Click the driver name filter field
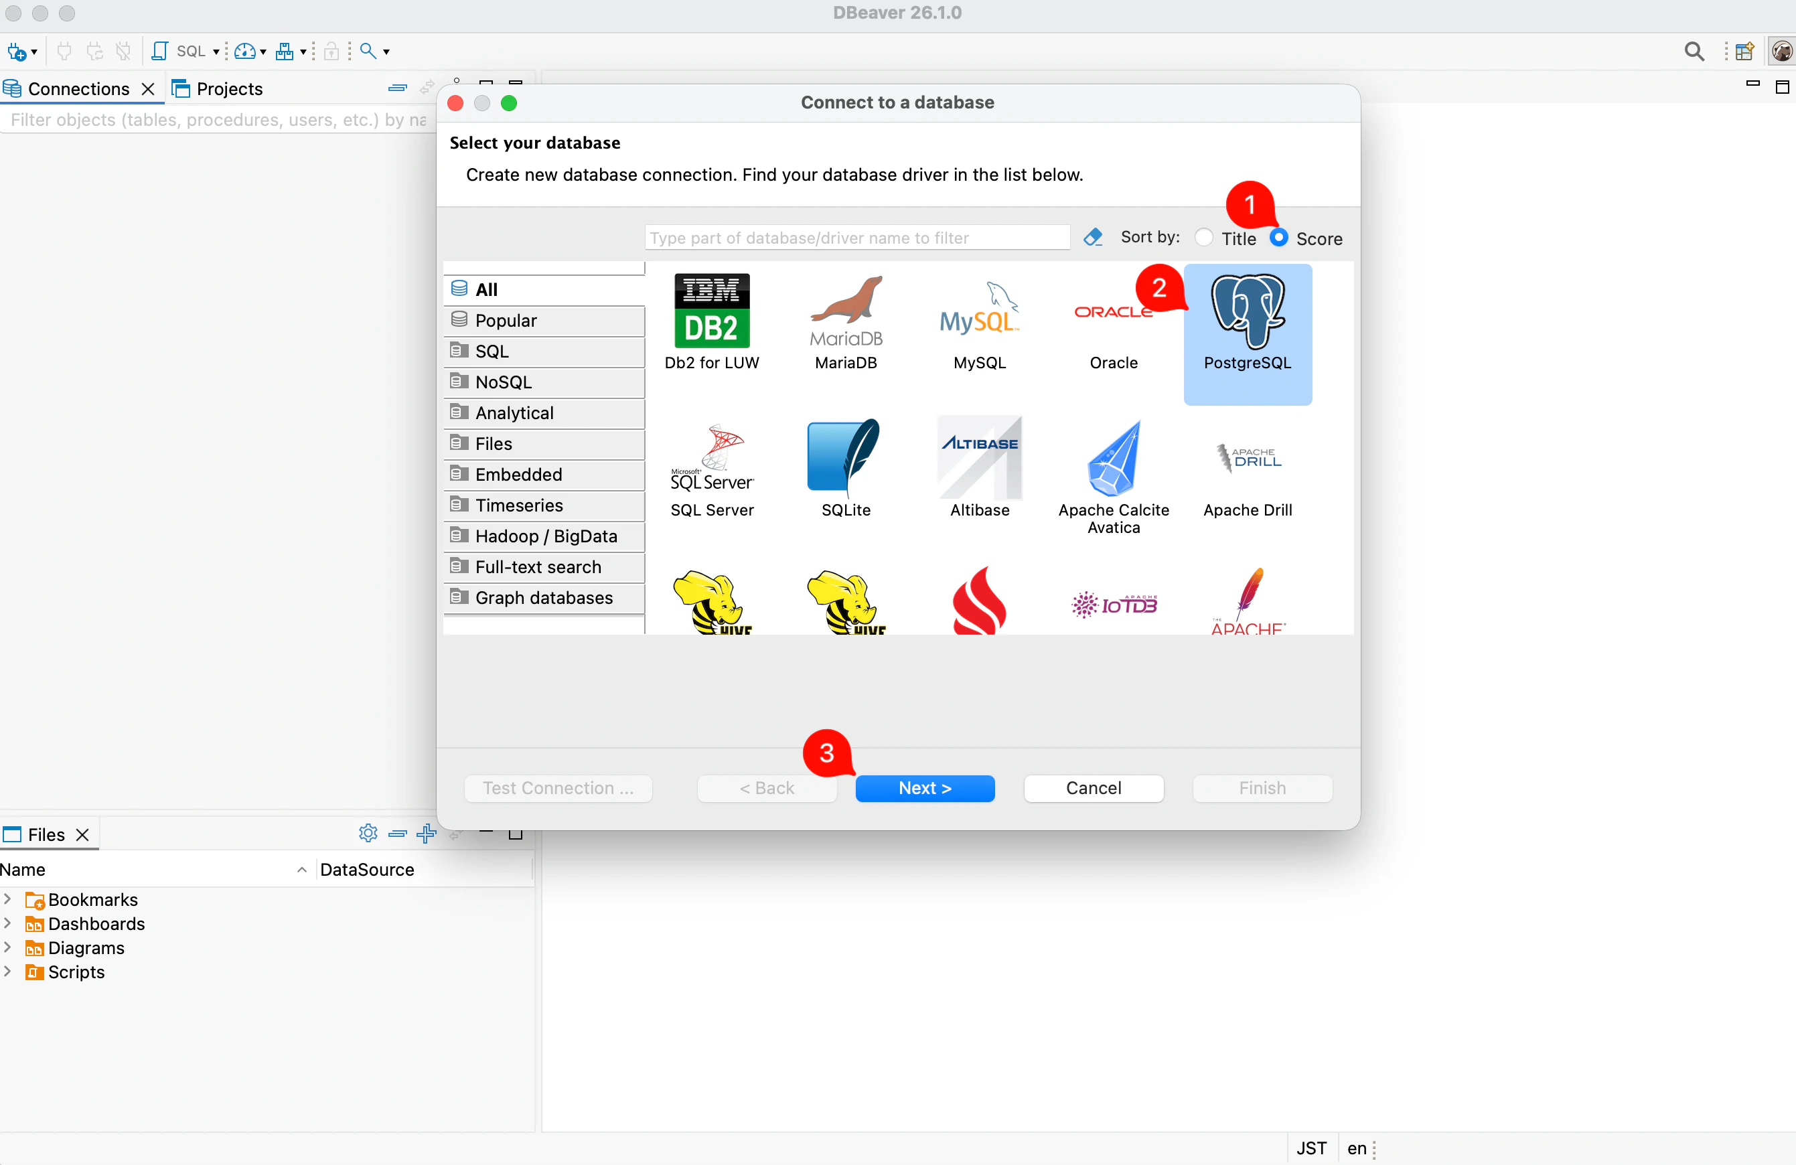Screen dimensions: 1796x1165 857,238
